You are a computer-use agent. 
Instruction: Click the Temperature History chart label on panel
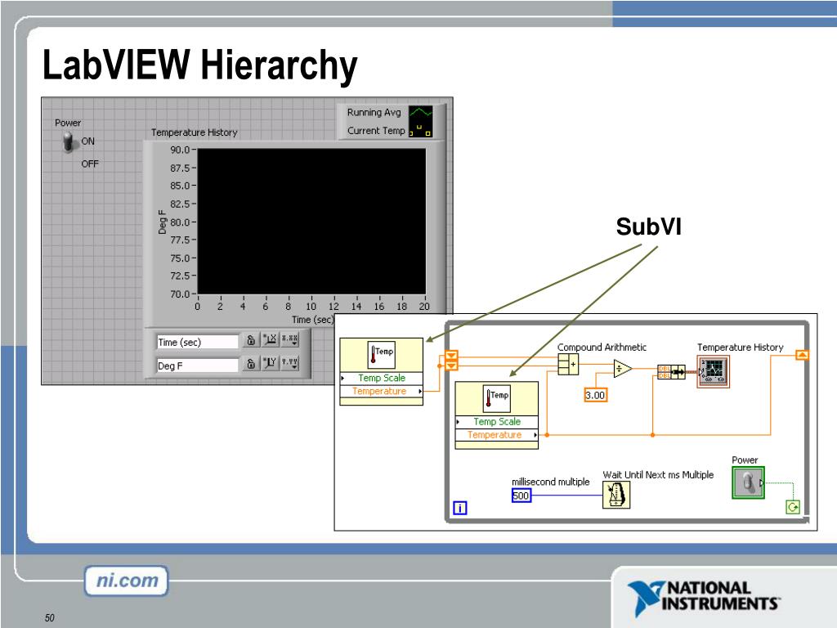(195, 132)
